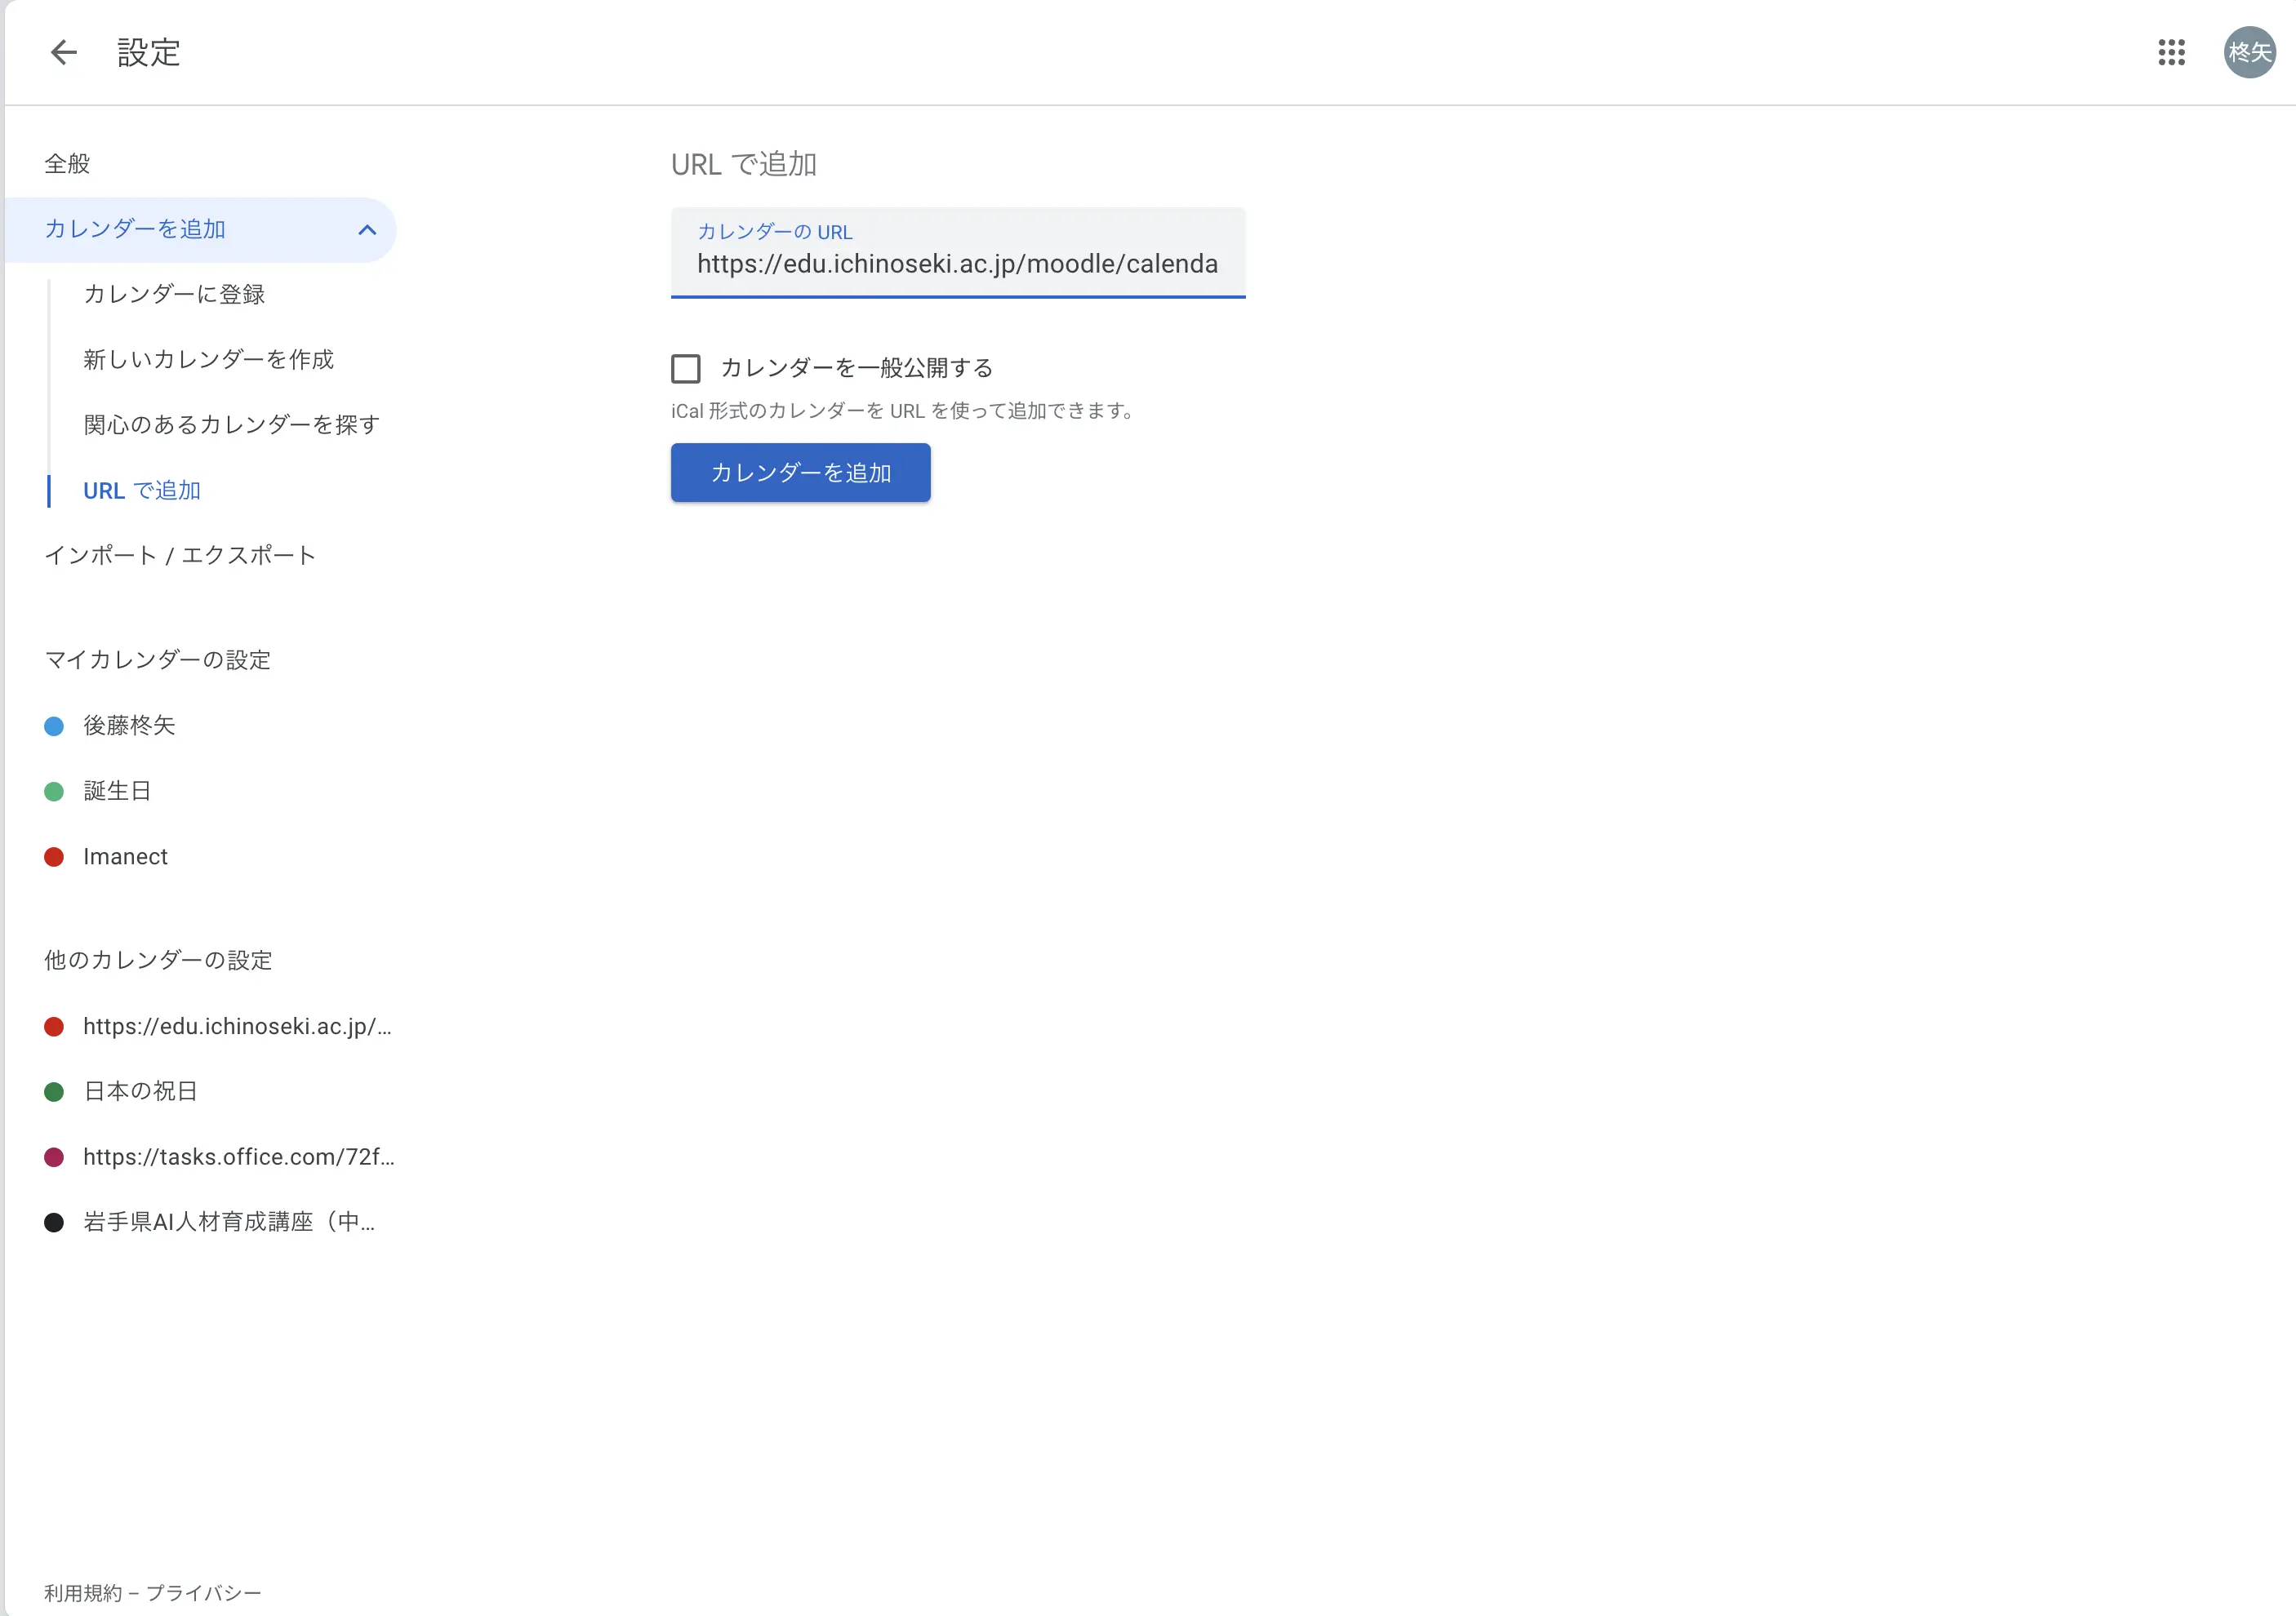Enable カレンダーを一般公開する checkbox
The image size is (2296, 1616).
coord(686,369)
